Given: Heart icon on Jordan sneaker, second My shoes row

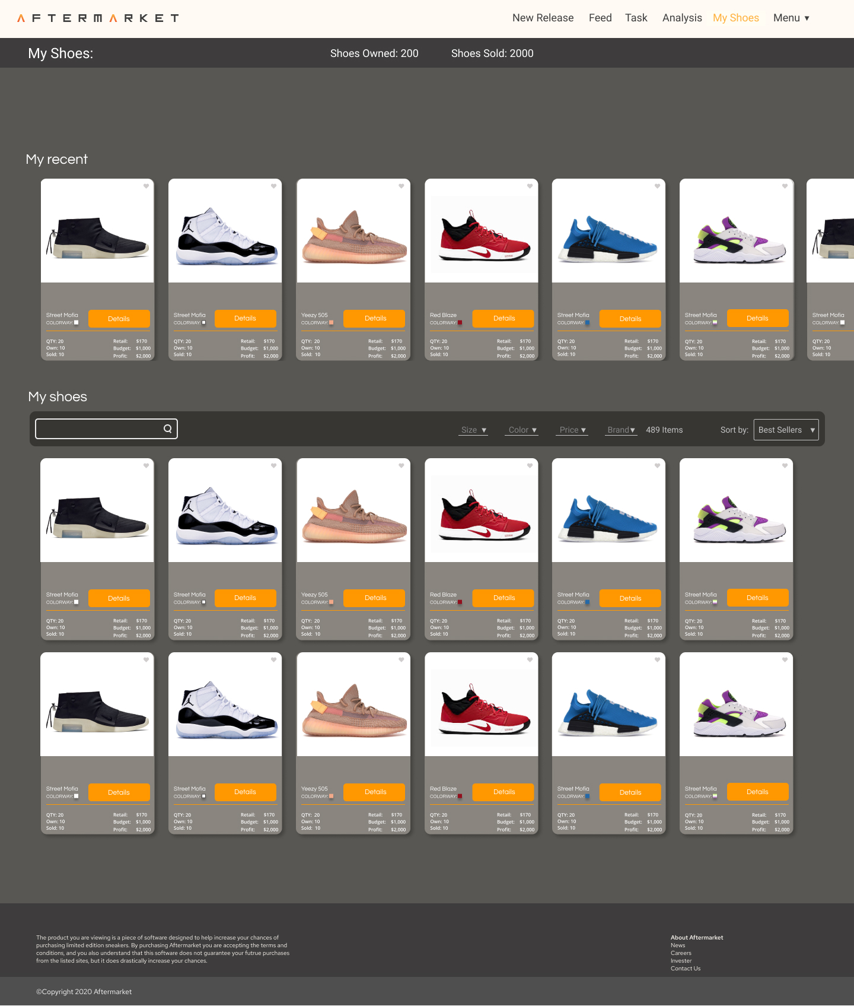Looking at the screenshot, I should click(273, 660).
